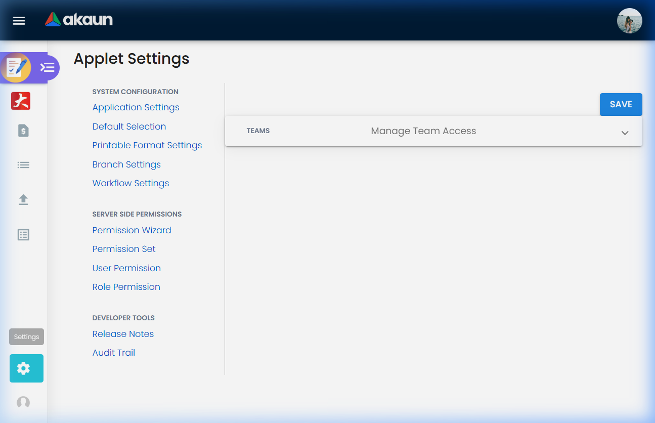This screenshot has height=423, width=655.
Task: Click the SERVER SIDE PERMISSIONS section header
Action: (x=137, y=214)
